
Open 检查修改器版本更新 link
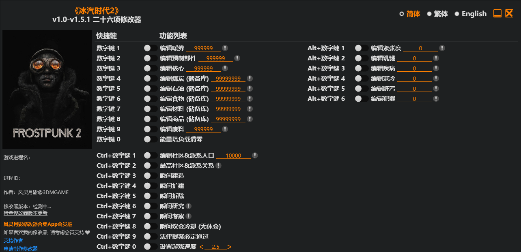pos(26,213)
